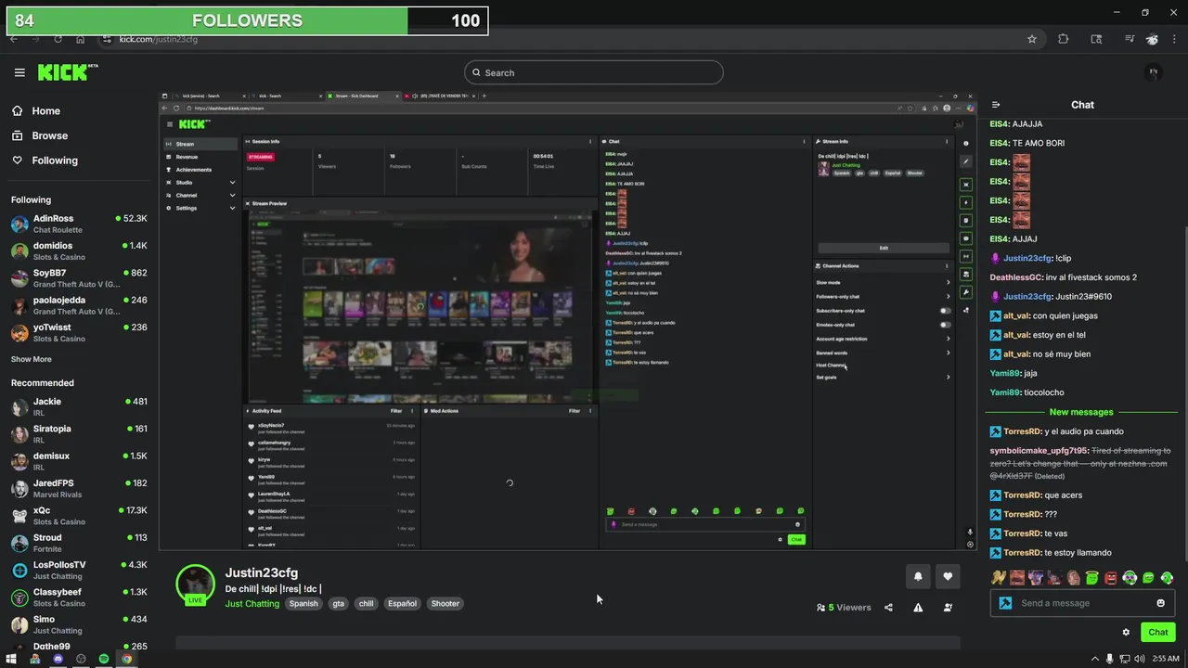The image size is (1188, 668).
Task: Click the 5 Viewers count
Action: click(x=844, y=608)
